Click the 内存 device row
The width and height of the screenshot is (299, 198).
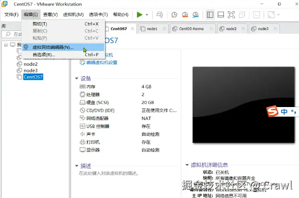[128, 87]
